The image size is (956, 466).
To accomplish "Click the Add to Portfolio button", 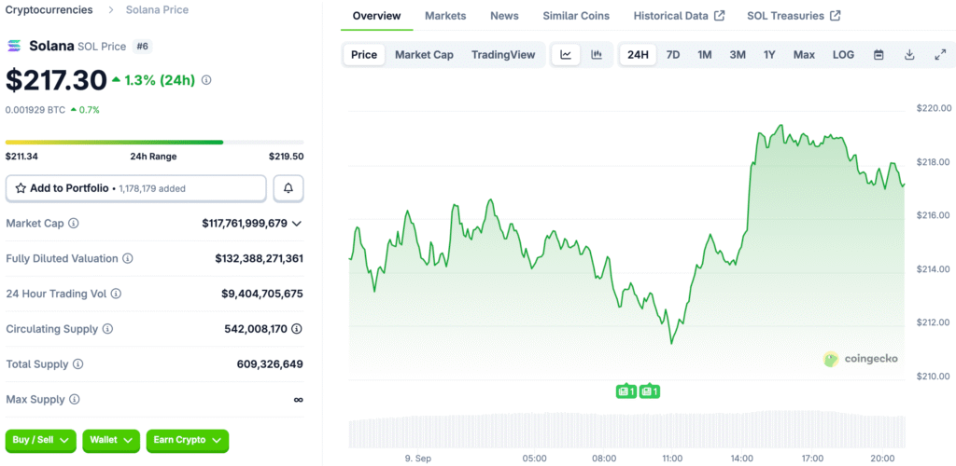I will [136, 188].
